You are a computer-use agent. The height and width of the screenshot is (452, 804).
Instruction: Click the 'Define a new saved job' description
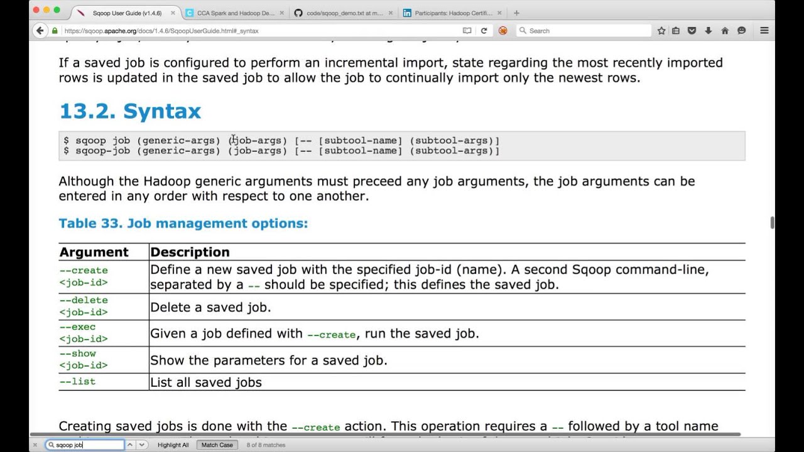[430, 277]
